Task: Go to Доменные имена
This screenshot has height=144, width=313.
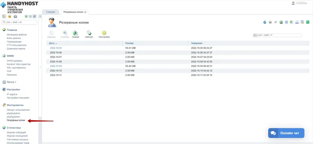Action: click(x=16, y=49)
